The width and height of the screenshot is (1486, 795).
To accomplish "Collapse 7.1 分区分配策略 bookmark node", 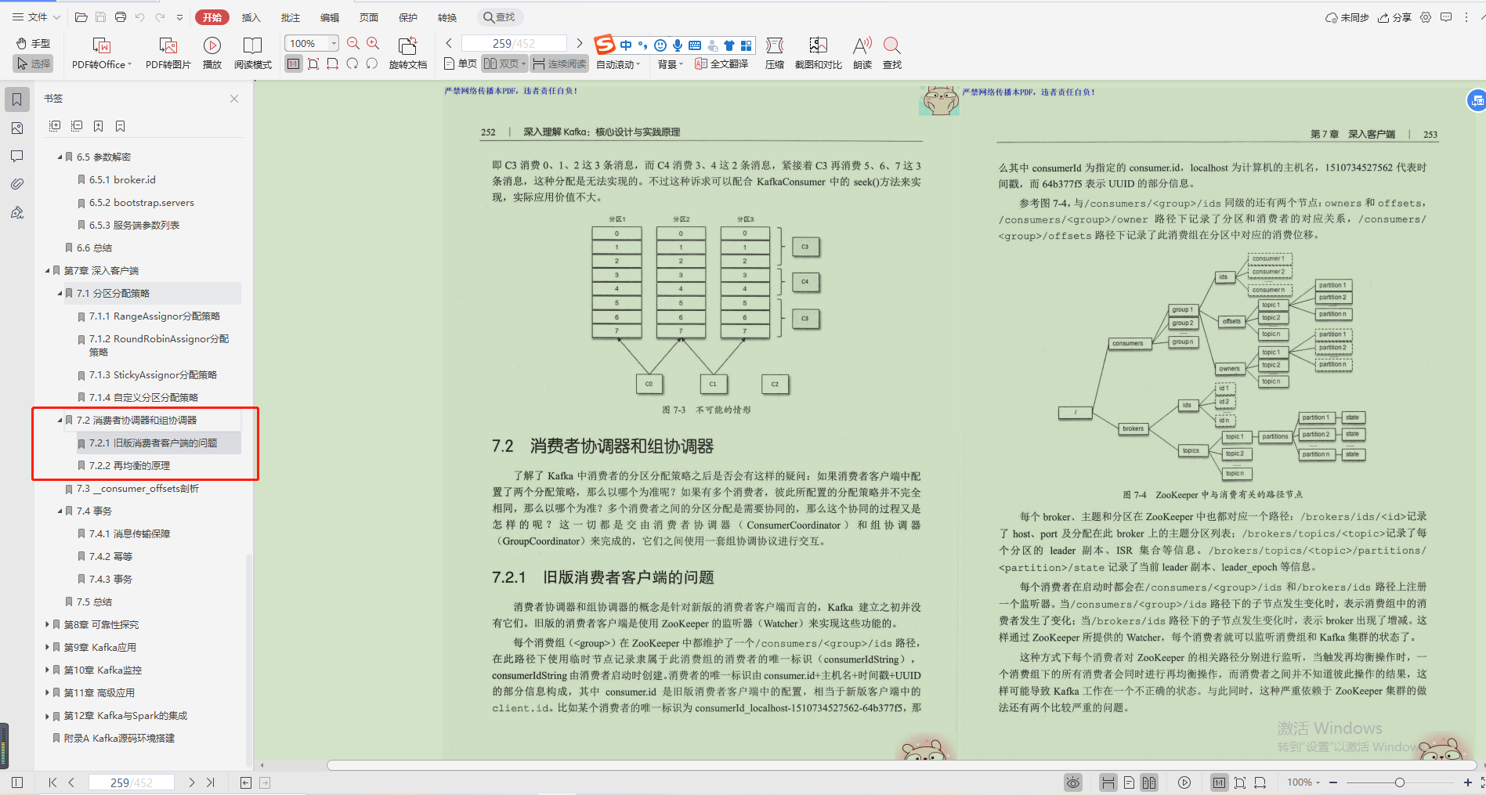I will pos(60,294).
